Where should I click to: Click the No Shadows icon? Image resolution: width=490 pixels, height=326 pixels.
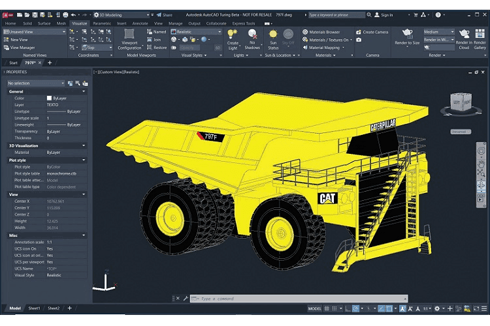(252, 33)
